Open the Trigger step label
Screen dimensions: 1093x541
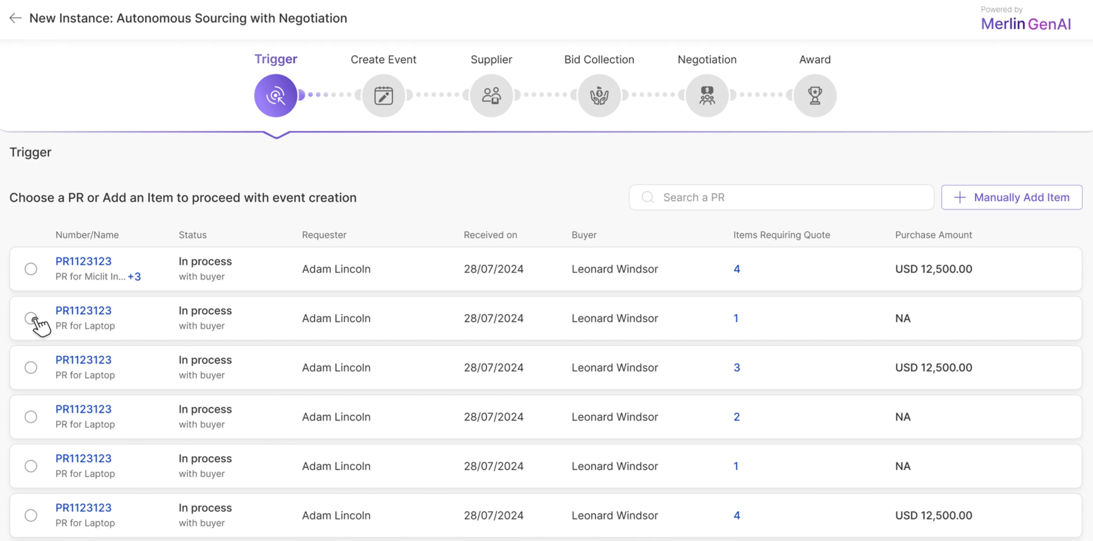point(276,59)
